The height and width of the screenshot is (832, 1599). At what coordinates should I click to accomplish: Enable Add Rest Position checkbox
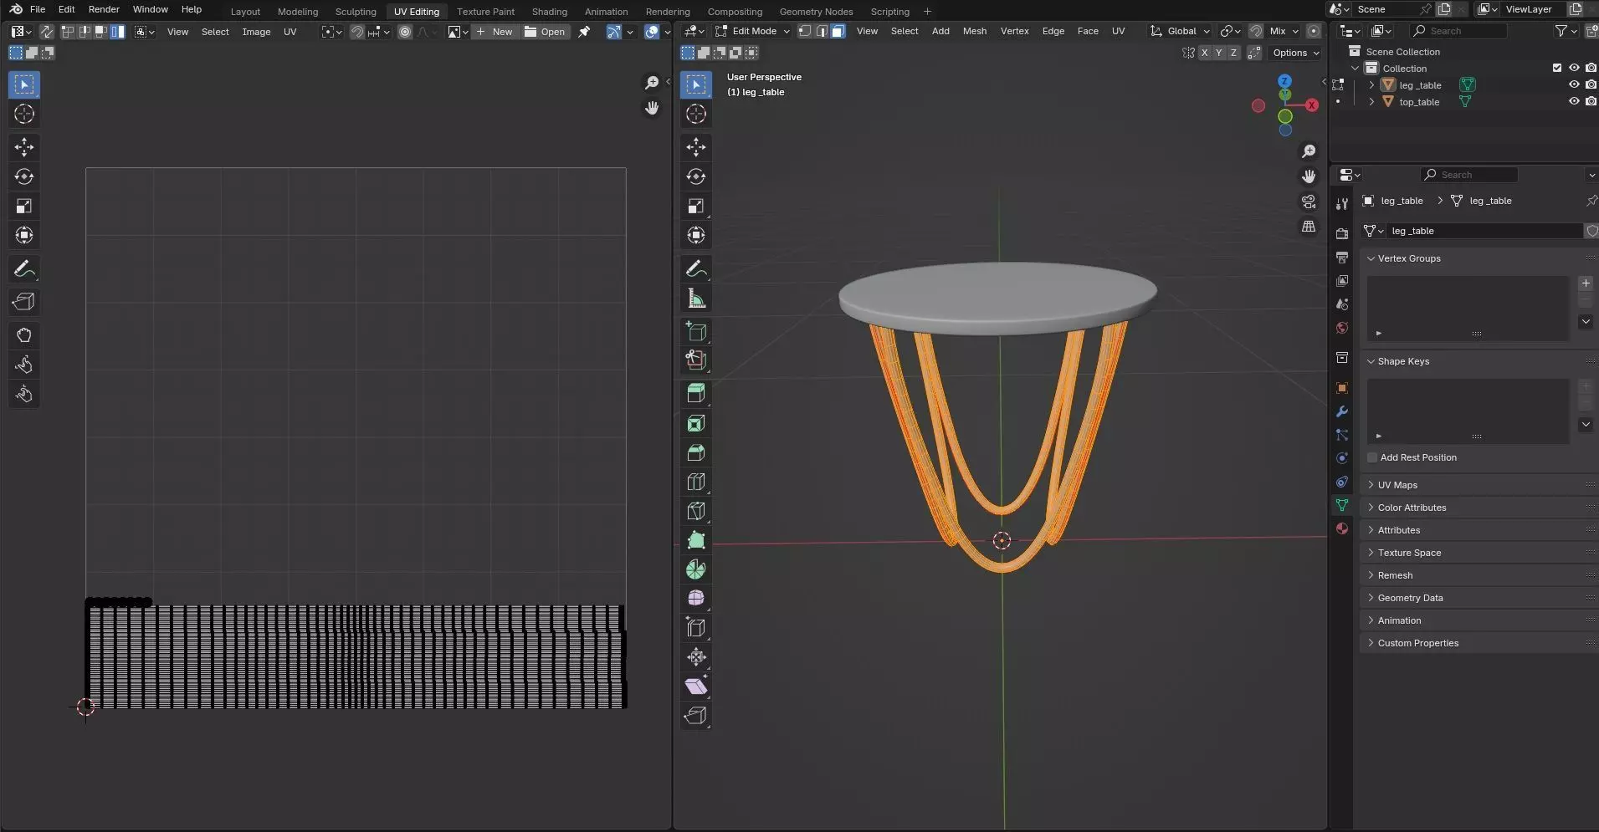click(x=1372, y=457)
